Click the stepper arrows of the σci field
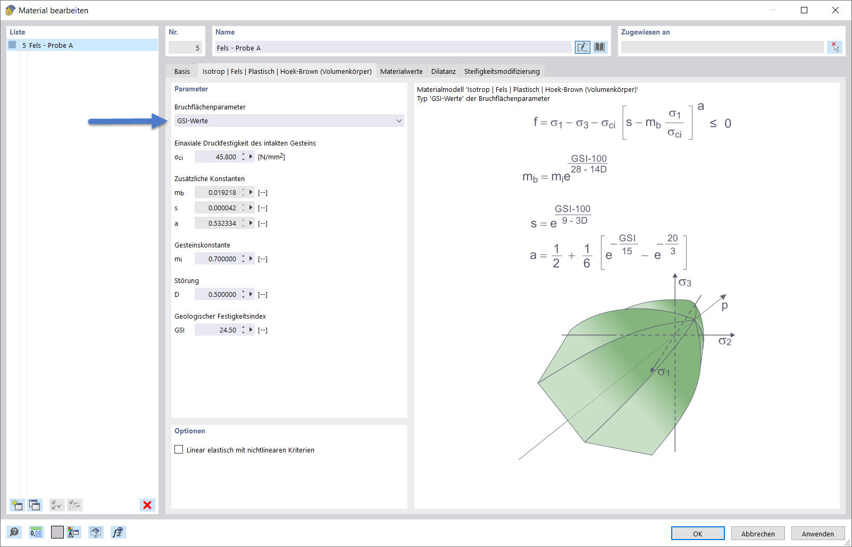The width and height of the screenshot is (852, 547). [x=244, y=157]
